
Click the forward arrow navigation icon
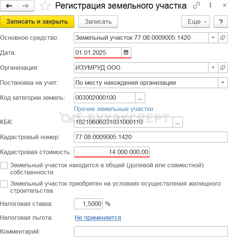click(x=26, y=6)
